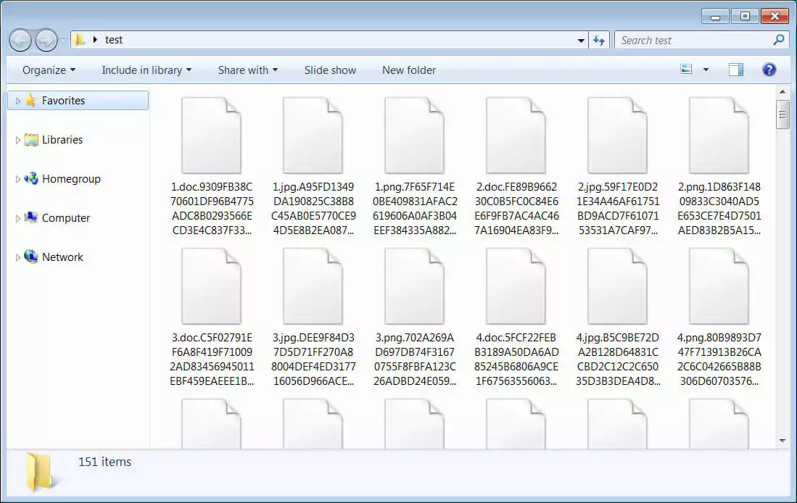This screenshot has height=503, width=797.
Task: Select Homegroup in the navigation pane
Action: point(71,179)
